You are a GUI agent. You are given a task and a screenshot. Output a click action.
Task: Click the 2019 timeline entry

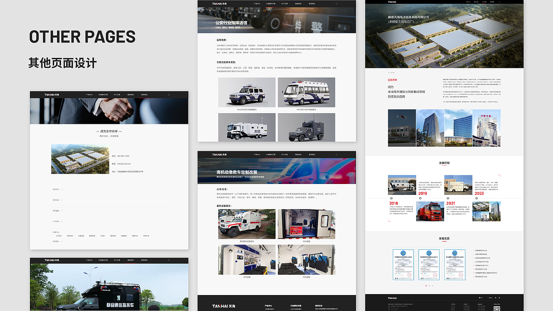click(x=423, y=194)
